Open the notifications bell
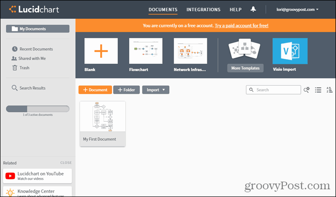 point(253,9)
